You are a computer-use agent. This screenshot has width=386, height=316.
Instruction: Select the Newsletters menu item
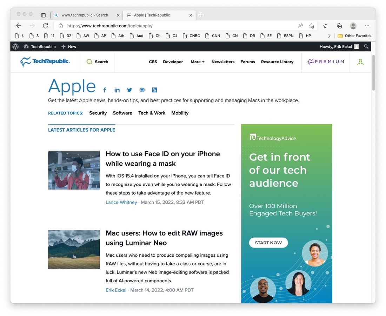pos(223,62)
